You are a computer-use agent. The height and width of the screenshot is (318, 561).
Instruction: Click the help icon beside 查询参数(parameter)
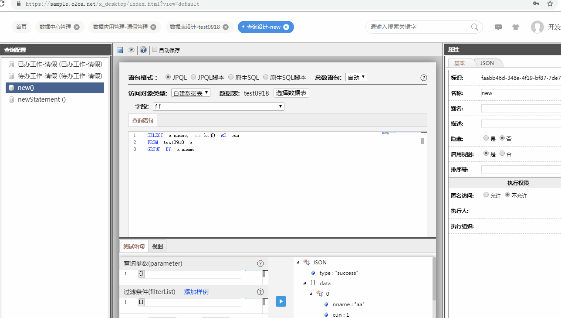[x=260, y=263]
